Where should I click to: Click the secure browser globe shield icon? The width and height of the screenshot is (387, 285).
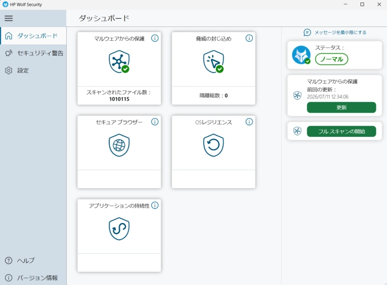(x=119, y=145)
